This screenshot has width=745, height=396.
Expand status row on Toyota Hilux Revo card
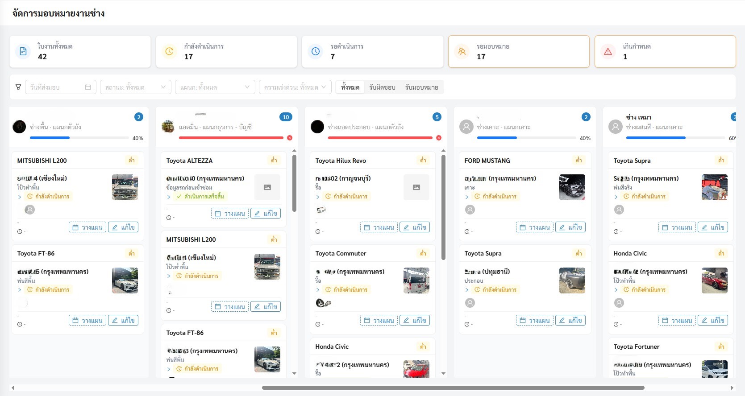coord(318,197)
